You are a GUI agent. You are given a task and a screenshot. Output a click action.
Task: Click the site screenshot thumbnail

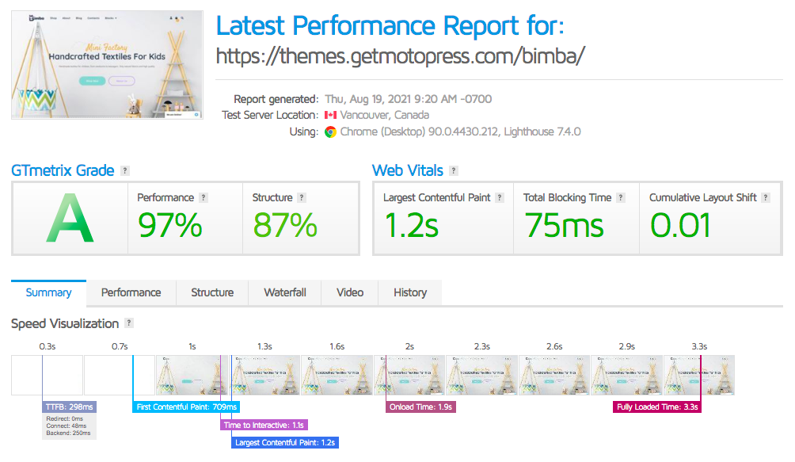(107, 65)
